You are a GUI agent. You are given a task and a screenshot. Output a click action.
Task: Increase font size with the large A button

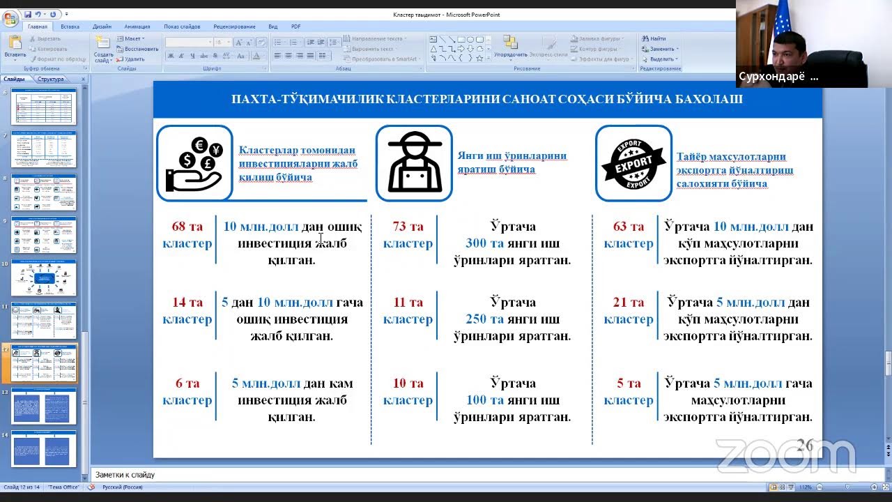click(239, 43)
